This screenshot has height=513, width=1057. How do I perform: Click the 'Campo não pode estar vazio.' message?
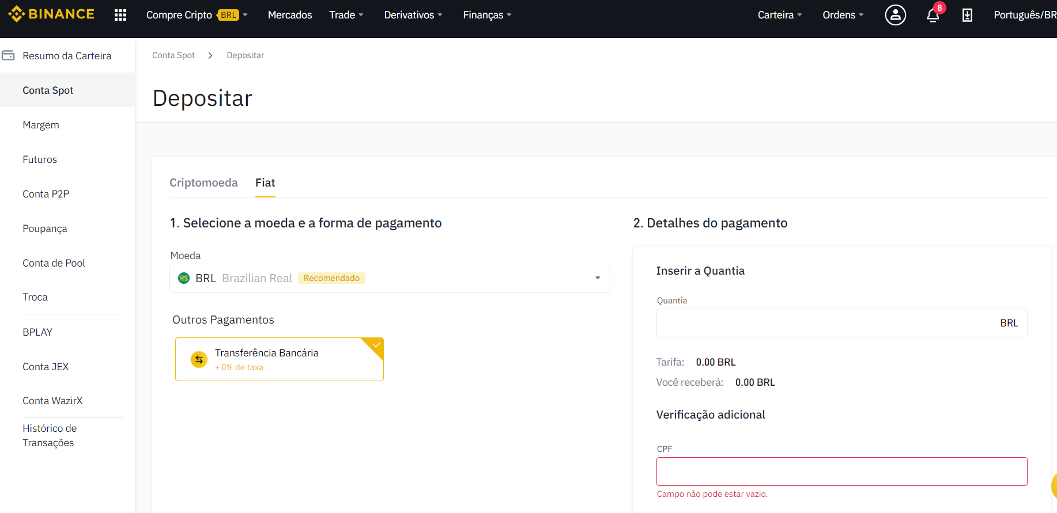pyautogui.click(x=712, y=494)
